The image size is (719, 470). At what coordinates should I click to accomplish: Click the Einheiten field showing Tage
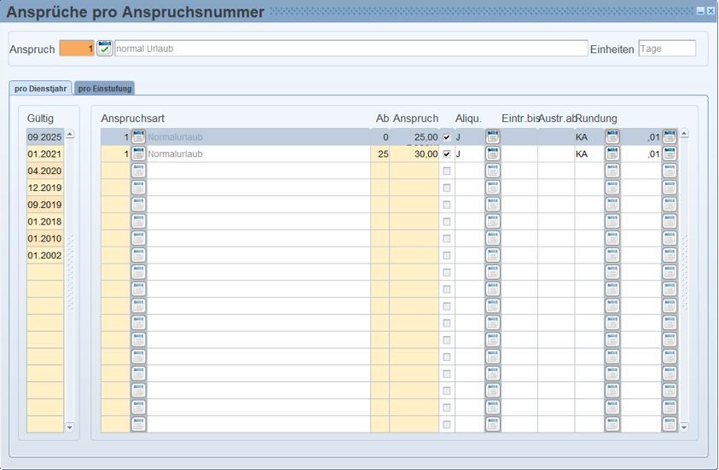pyautogui.click(x=666, y=49)
